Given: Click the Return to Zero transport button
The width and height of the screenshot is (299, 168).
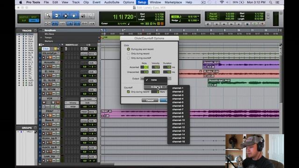Looking at the screenshot, I should click(x=216, y=24).
